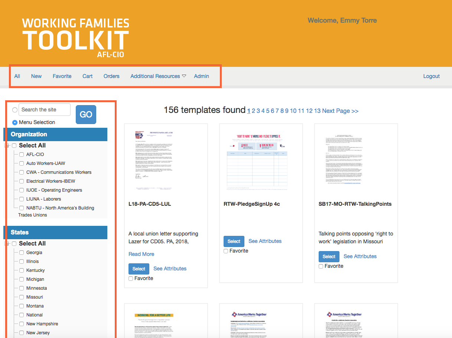The width and height of the screenshot is (452, 338).
Task: Check CWA - Communications Workers checkbox
Action: [22, 172]
